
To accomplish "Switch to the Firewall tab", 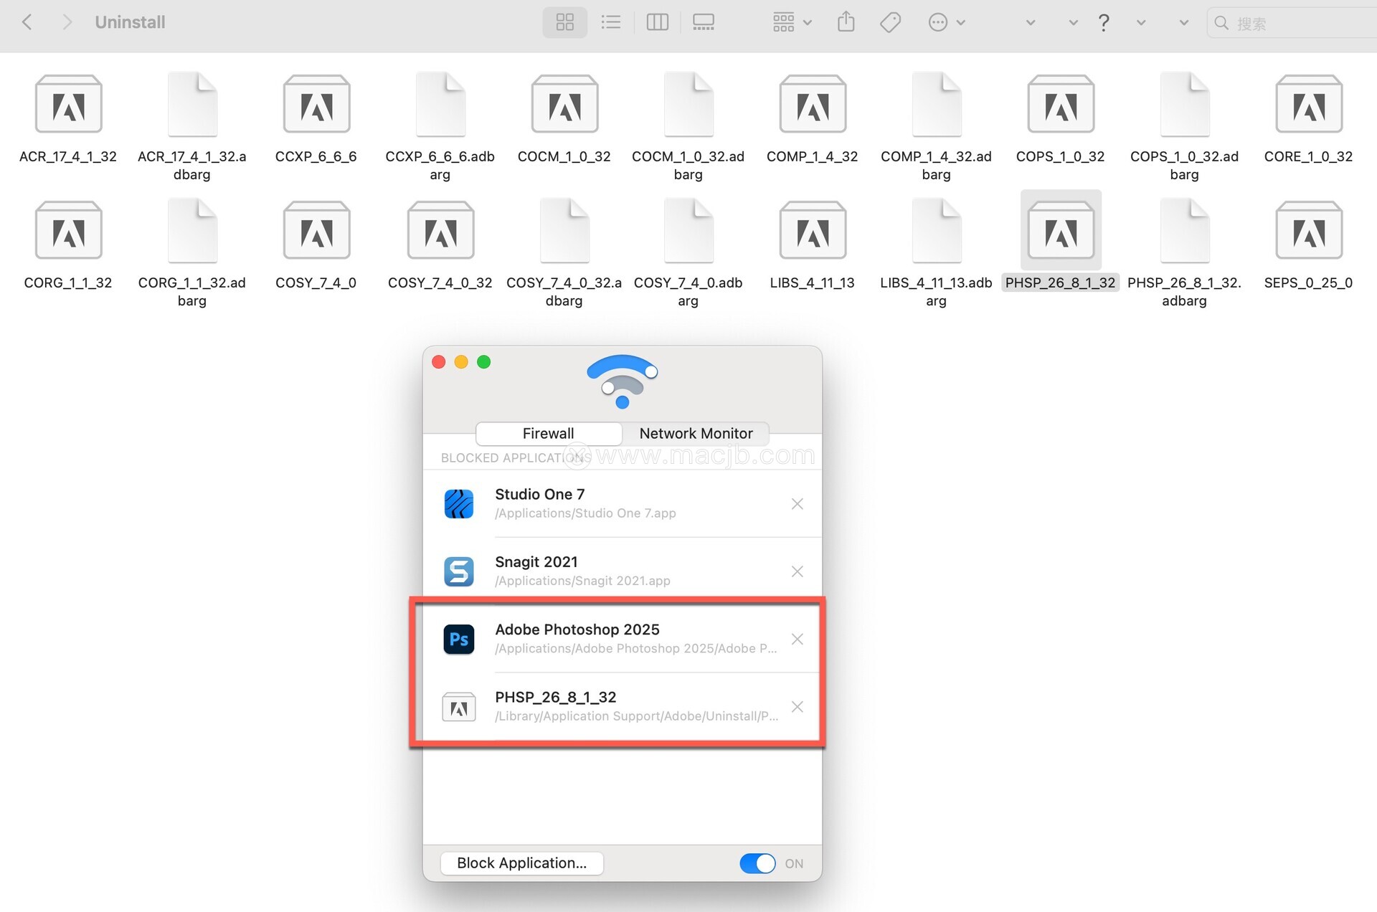I will (549, 433).
